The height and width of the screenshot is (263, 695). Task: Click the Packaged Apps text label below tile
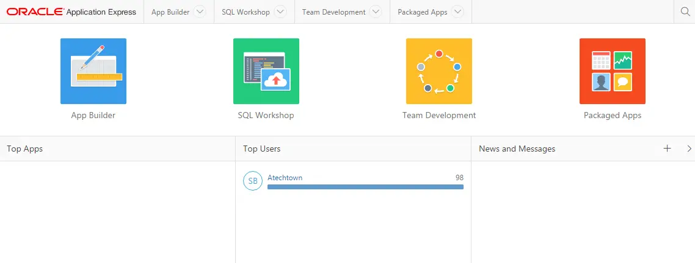tap(612, 115)
